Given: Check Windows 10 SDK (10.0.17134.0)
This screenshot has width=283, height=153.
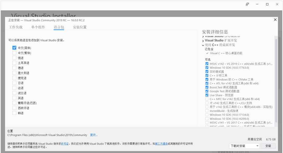Looking at the screenshot, I should (x=207, y=115).
